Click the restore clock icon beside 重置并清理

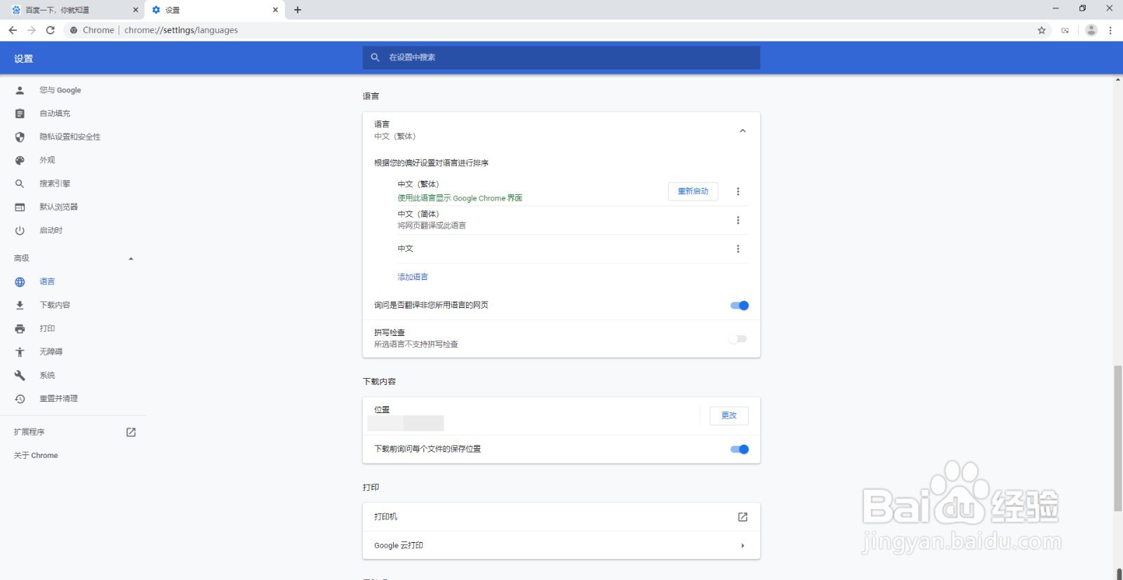20,398
